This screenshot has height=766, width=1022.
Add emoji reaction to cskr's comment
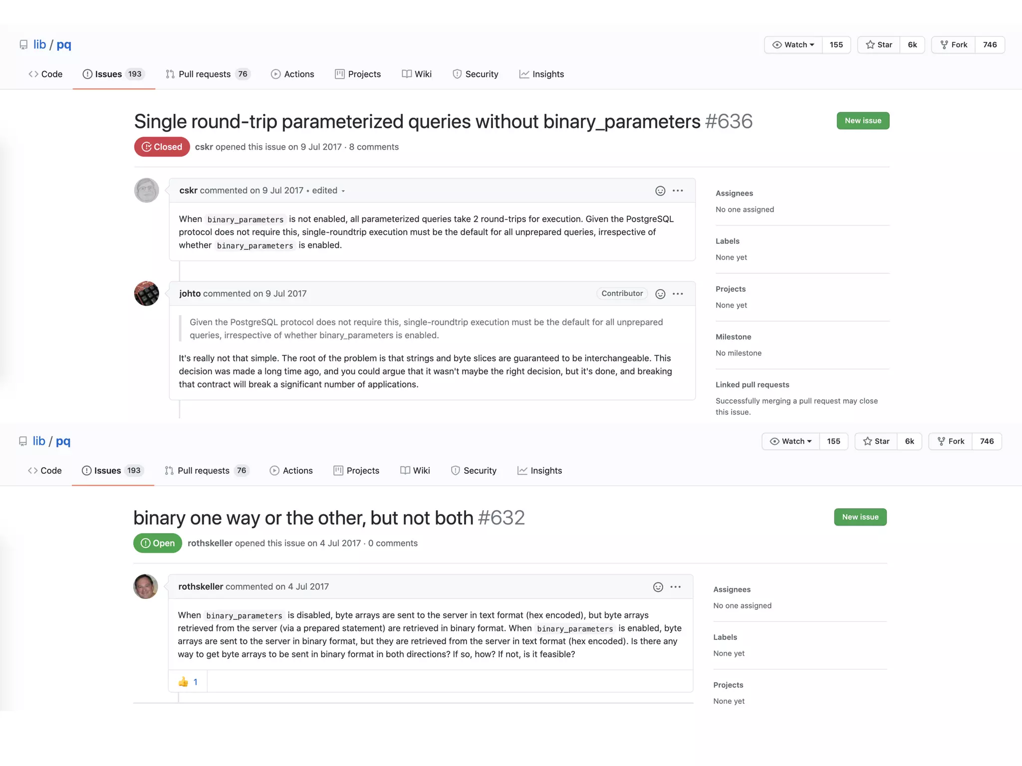(660, 191)
